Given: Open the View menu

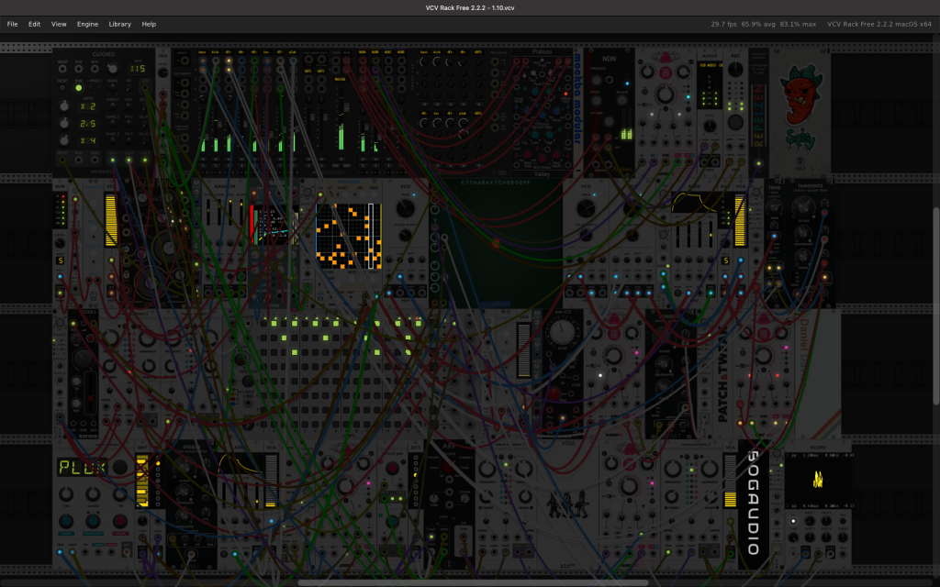Looking at the screenshot, I should point(59,24).
